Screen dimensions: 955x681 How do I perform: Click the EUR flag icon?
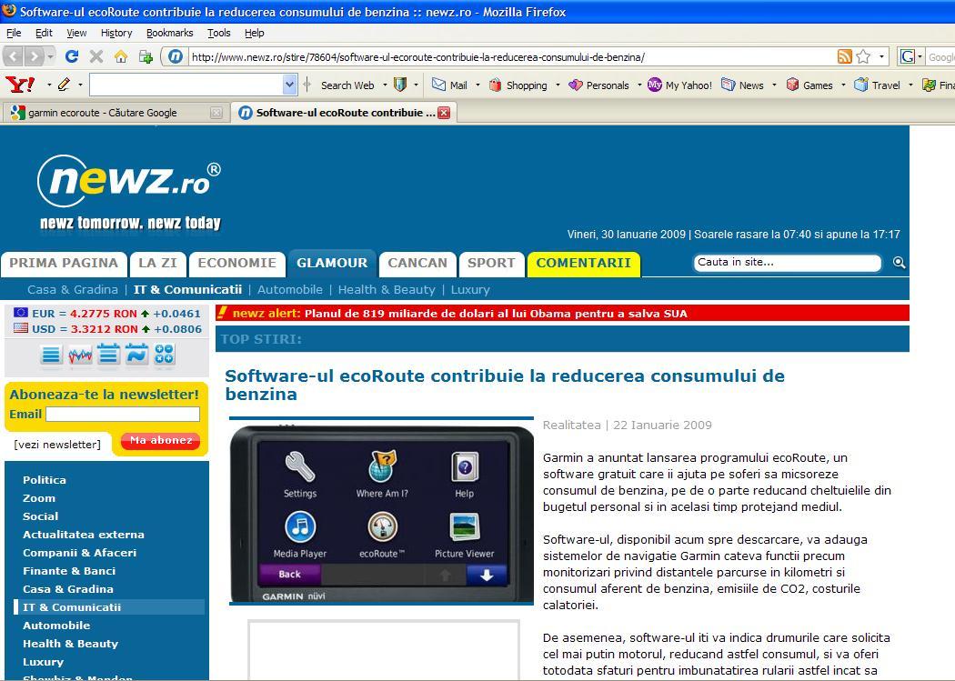pos(21,313)
